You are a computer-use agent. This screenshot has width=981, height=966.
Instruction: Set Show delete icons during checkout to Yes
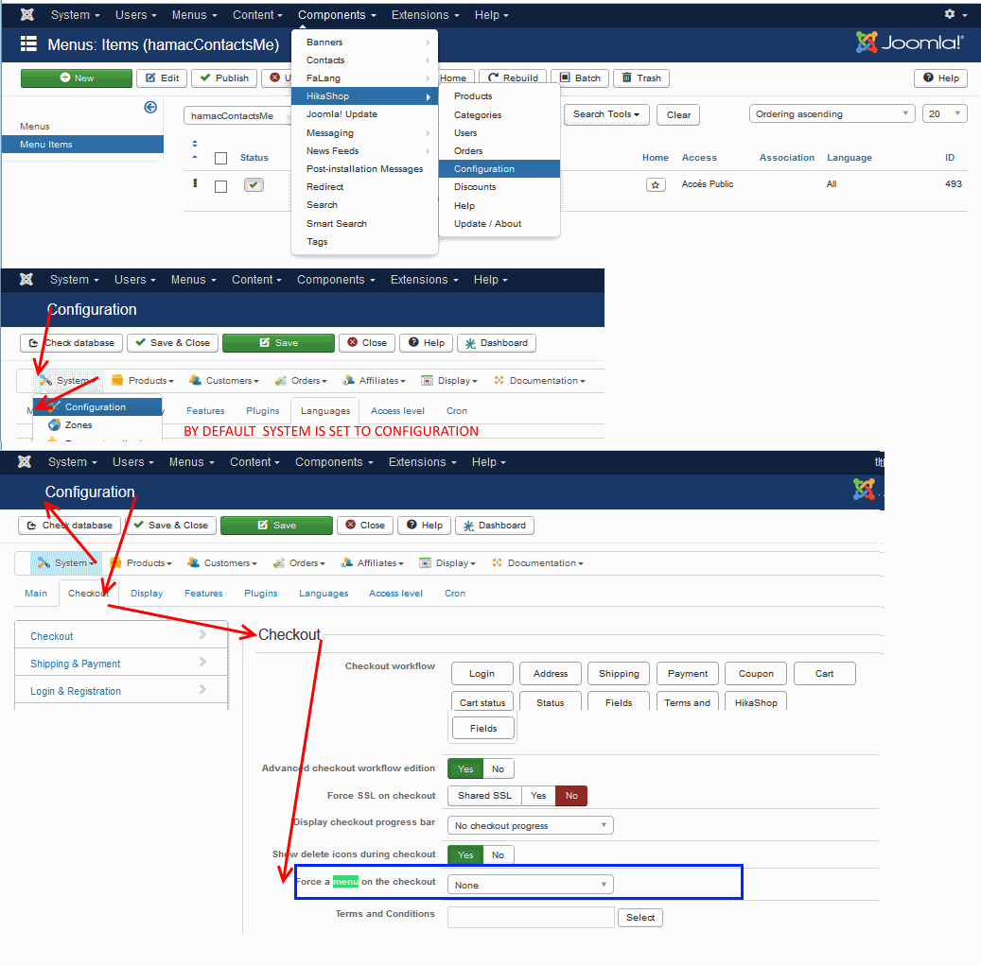465,854
